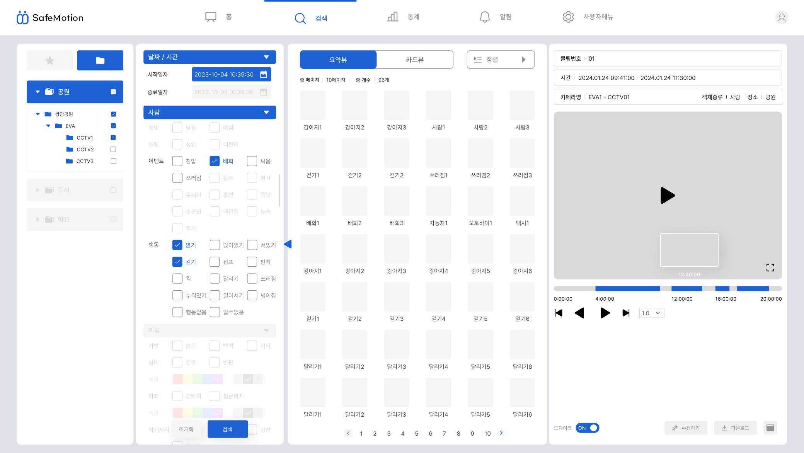
Task: Click the user profile avatar icon
Action: click(782, 17)
